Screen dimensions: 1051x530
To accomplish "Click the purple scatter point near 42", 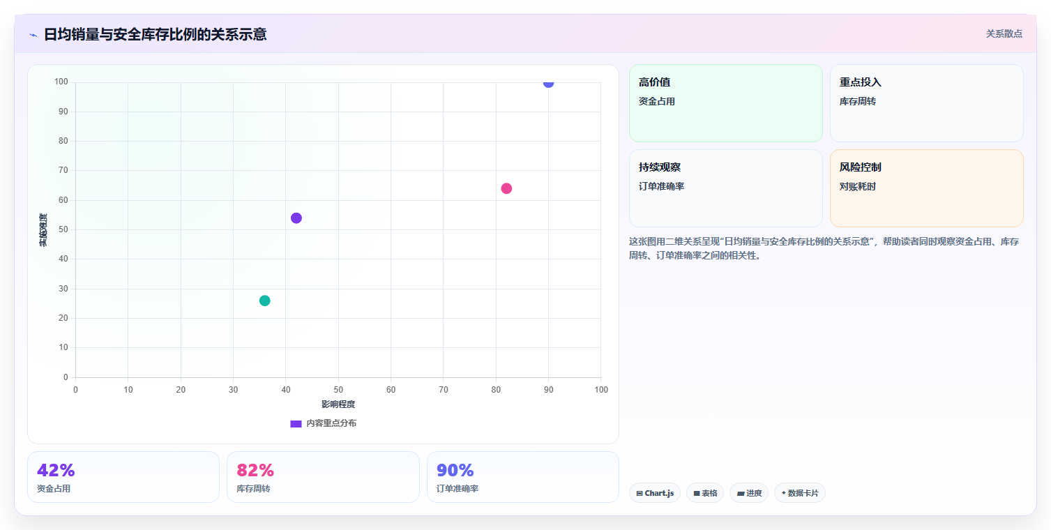I will (x=296, y=218).
